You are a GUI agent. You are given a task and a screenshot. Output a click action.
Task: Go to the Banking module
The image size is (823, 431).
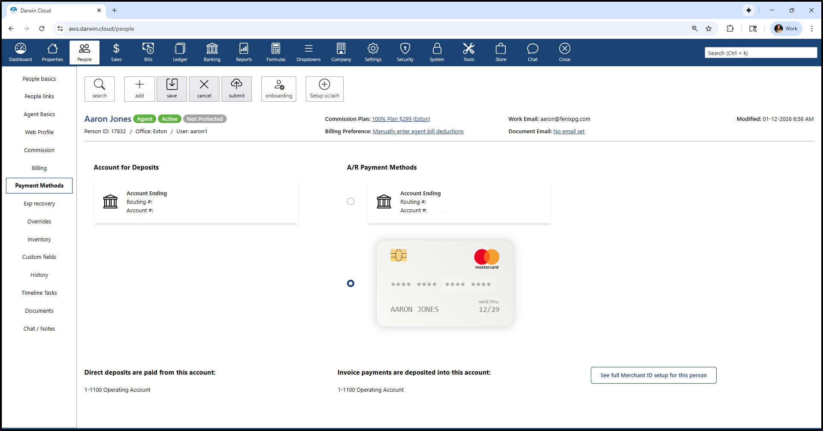tap(212, 53)
